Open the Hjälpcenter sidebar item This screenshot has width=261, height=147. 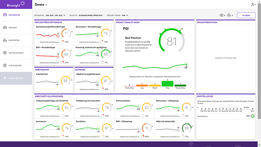tap(16, 65)
